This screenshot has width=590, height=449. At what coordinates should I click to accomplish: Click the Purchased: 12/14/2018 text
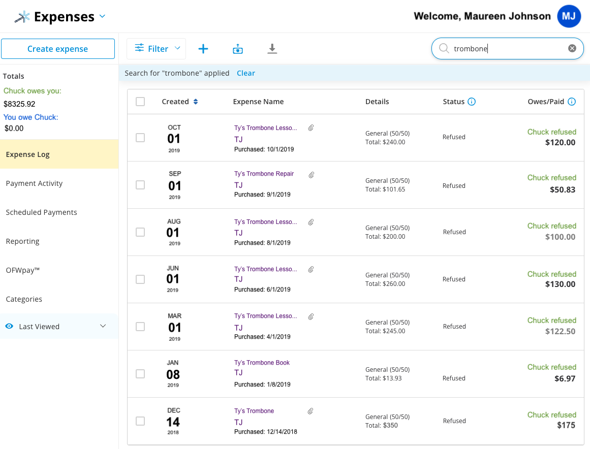[x=266, y=432]
